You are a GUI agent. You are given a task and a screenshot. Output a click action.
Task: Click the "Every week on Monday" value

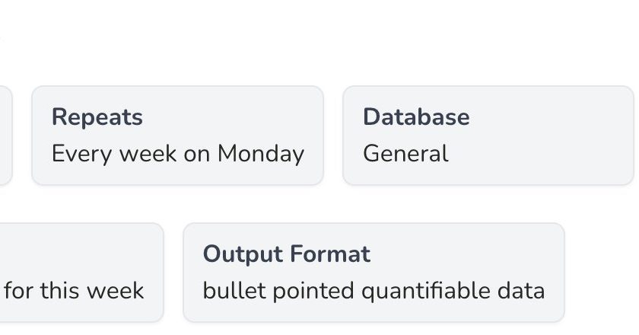pos(177,154)
